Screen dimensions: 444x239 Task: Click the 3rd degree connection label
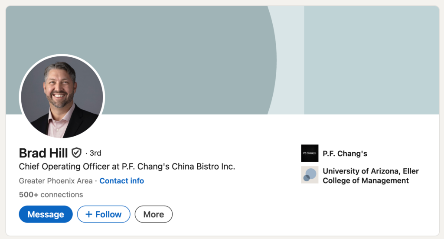[95, 153]
